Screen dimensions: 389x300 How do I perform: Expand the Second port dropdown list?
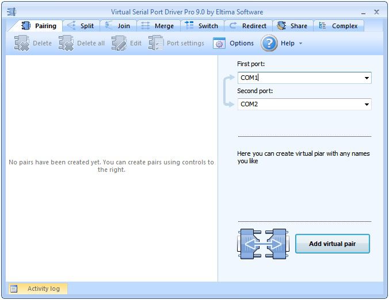(x=367, y=104)
